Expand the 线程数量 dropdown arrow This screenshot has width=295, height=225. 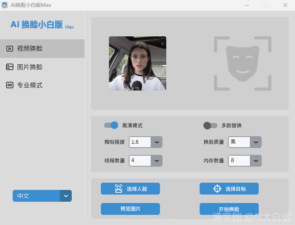point(157,161)
